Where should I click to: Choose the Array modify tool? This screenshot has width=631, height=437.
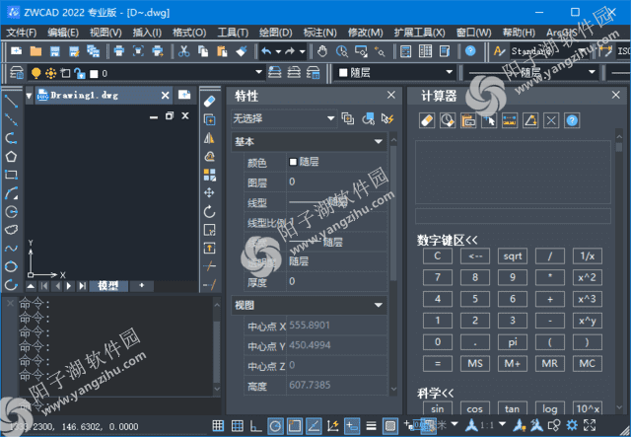click(x=210, y=175)
